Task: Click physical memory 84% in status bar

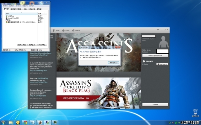Action: click(x=36, y=50)
